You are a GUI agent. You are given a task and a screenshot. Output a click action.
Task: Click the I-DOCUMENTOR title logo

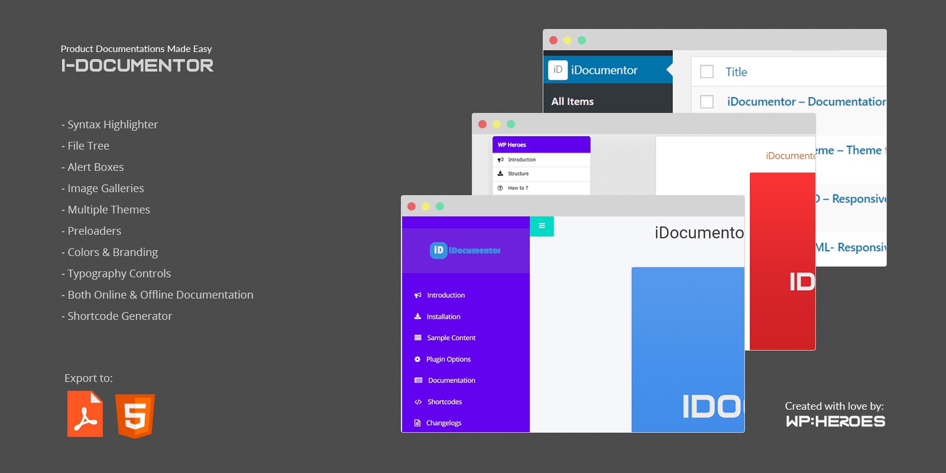pyautogui.click(x=137, y=65)
